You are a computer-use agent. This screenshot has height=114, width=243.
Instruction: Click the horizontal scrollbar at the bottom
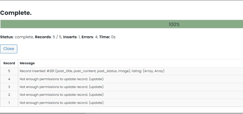pos(121,113)
